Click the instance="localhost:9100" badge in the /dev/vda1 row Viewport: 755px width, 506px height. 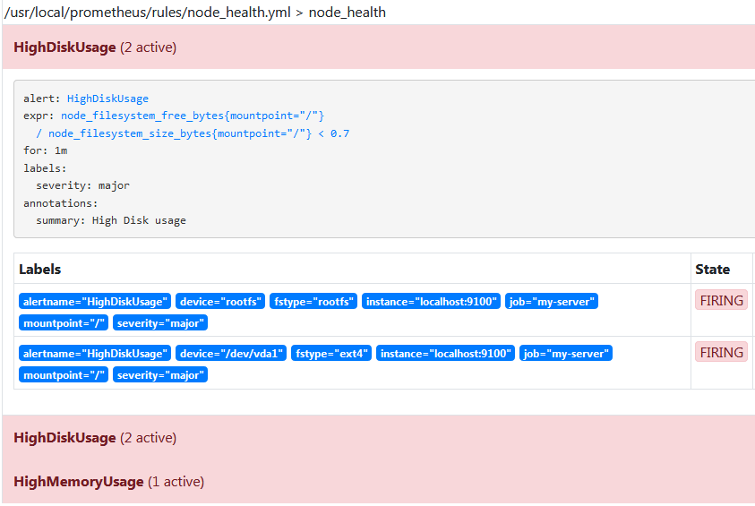445,354
